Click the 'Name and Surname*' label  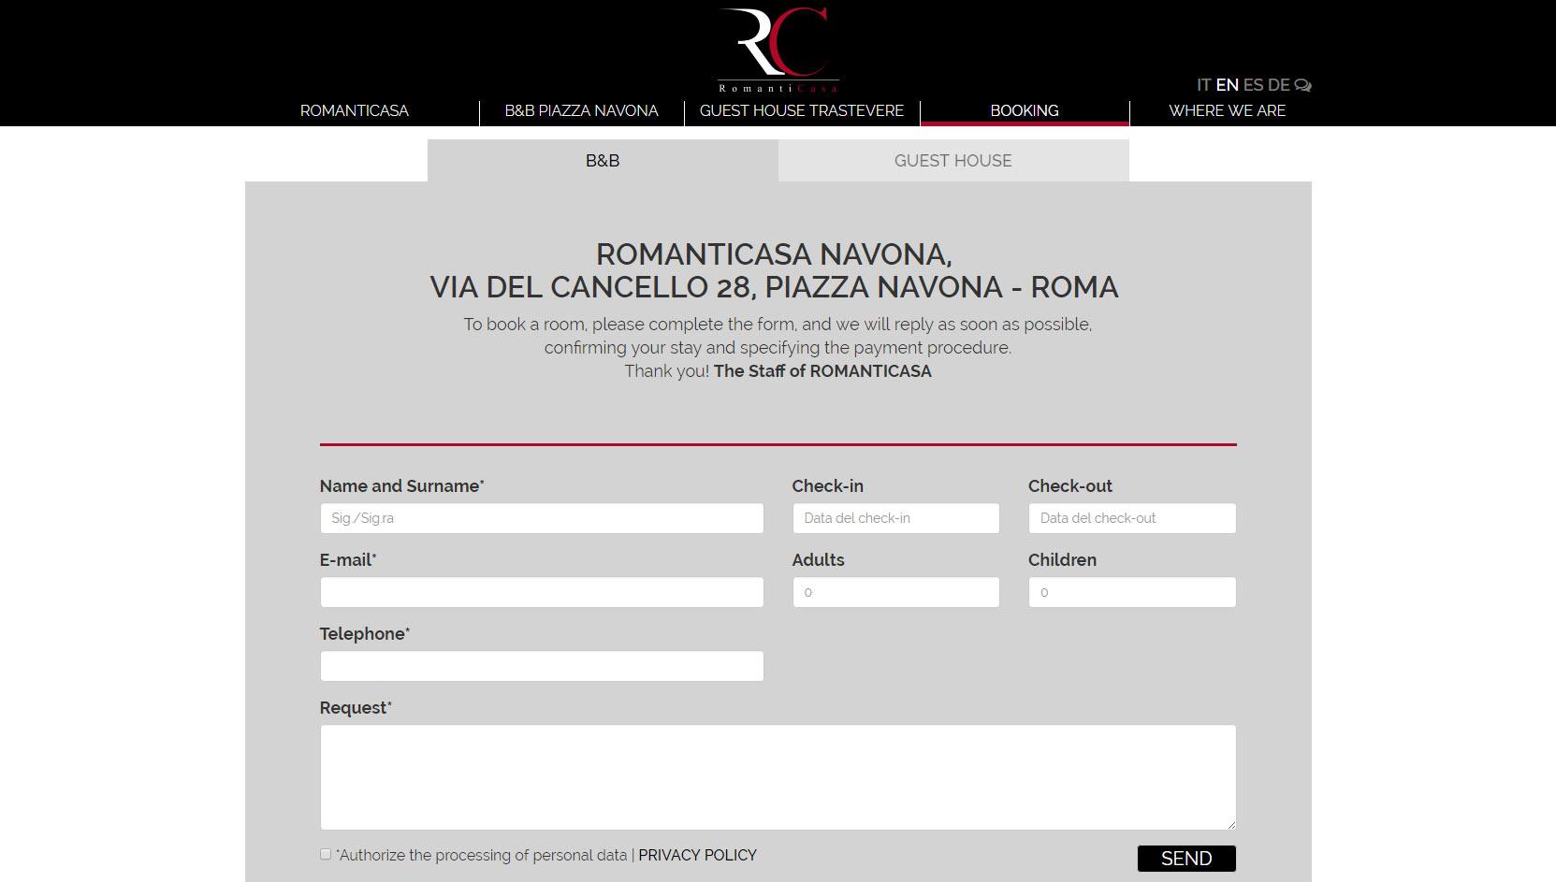(x=402, y=486)
